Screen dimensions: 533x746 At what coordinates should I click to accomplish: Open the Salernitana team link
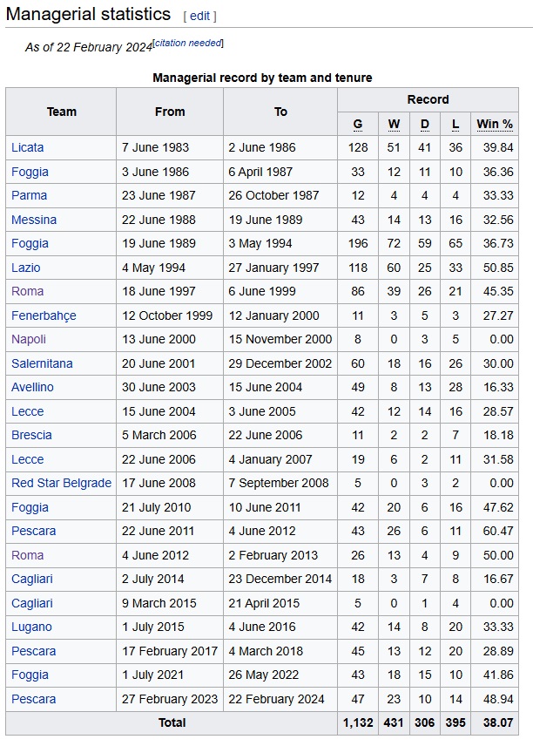pyautogui.click(x=42, y=363)
